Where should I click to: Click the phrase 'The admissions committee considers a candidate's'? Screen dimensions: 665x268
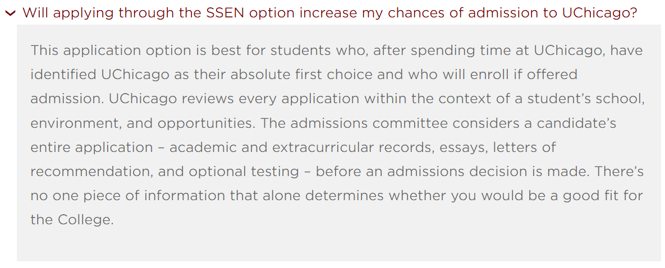click(x=438, y=123)
